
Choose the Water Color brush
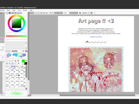click(23, 67)
